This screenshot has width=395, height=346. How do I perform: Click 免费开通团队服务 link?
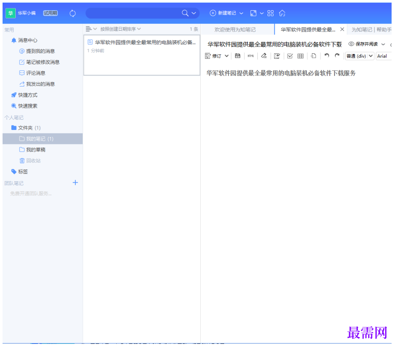31,193
